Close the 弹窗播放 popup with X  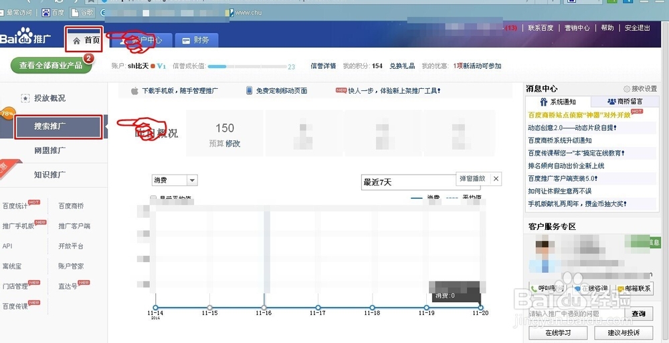click(496, 179)
